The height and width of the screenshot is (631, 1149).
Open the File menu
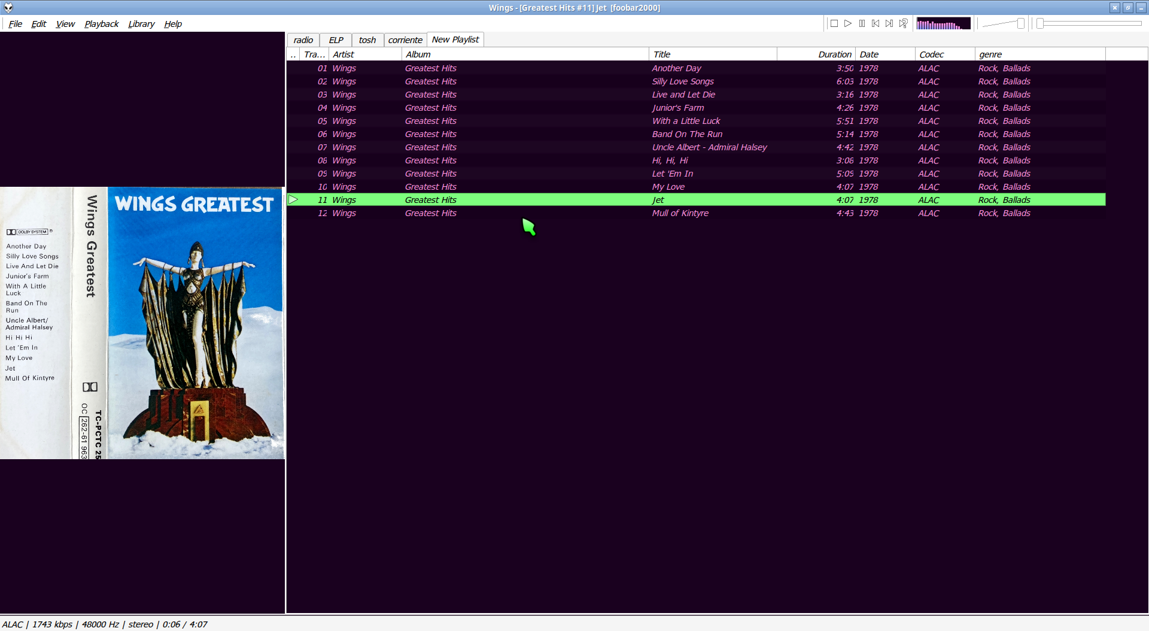pyautogui.click(x=15, y=24)
